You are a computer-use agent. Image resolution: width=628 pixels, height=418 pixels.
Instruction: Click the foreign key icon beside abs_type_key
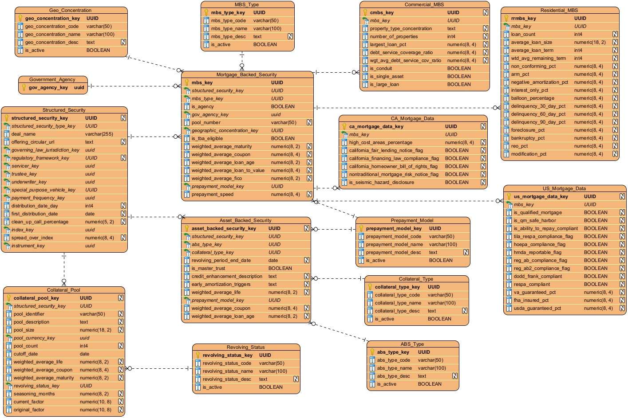pos(187,245)
